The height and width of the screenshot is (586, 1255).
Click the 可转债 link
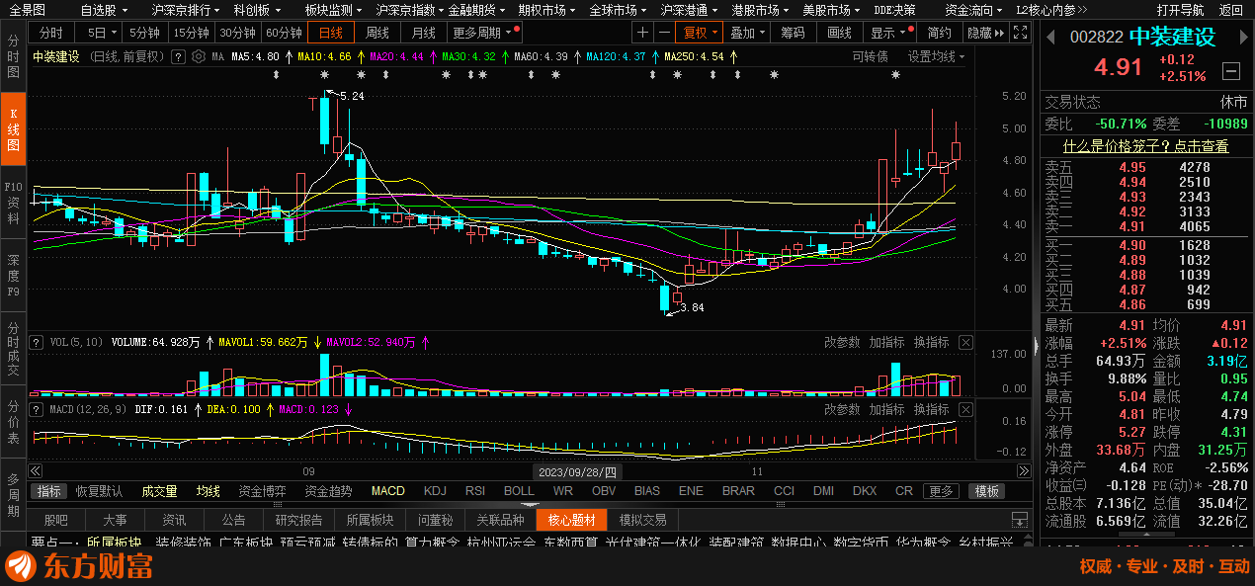(x=871, y=56)
